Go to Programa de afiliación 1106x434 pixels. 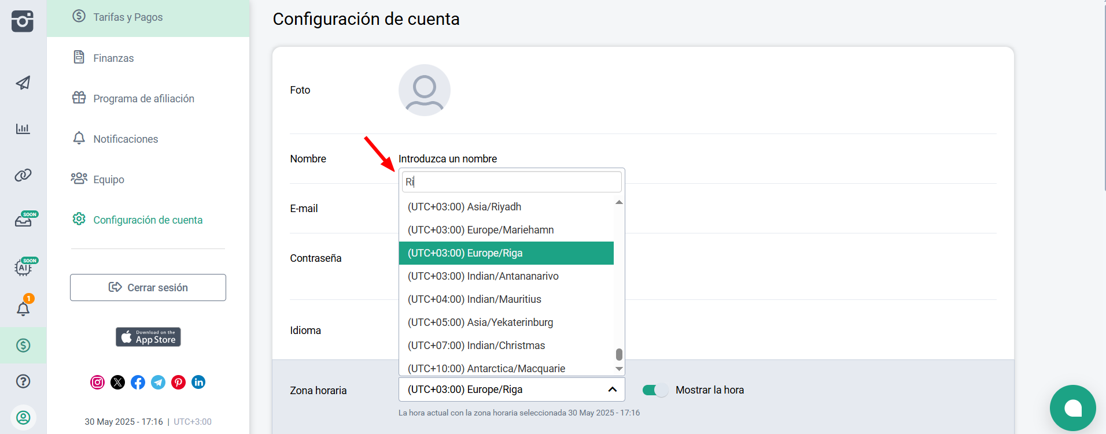point(143,98)
